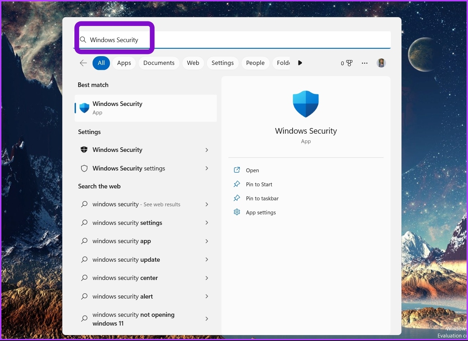
Task: Search web for windows security app
Action: click(x=146, y=241)
